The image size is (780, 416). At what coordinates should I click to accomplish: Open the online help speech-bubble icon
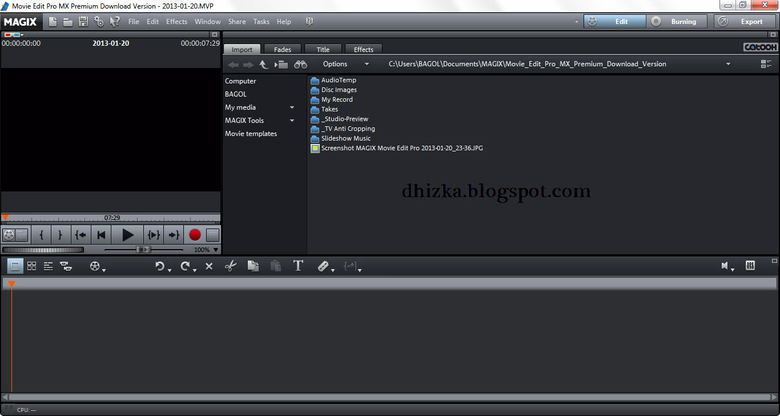(309, 22)
